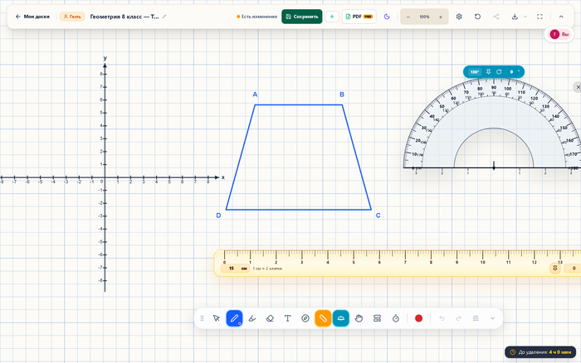The height and width of the screenshot is (363, 581).
Task: Click the Share icon in header
Action: click(x=496, y=17)
